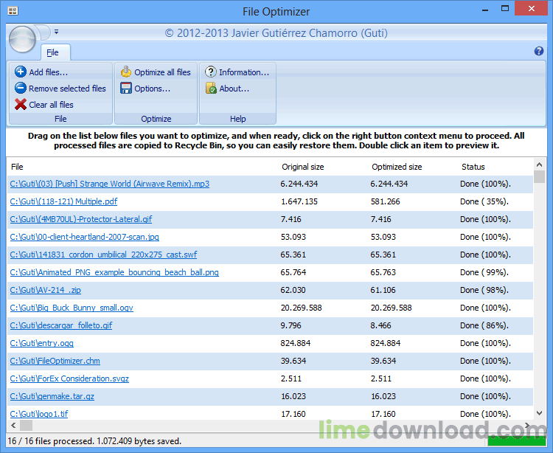Image resolution: width=553 pixels, height=453 pixels.
Task: Click the Add files plus icon
Action: tap(20, 72)
